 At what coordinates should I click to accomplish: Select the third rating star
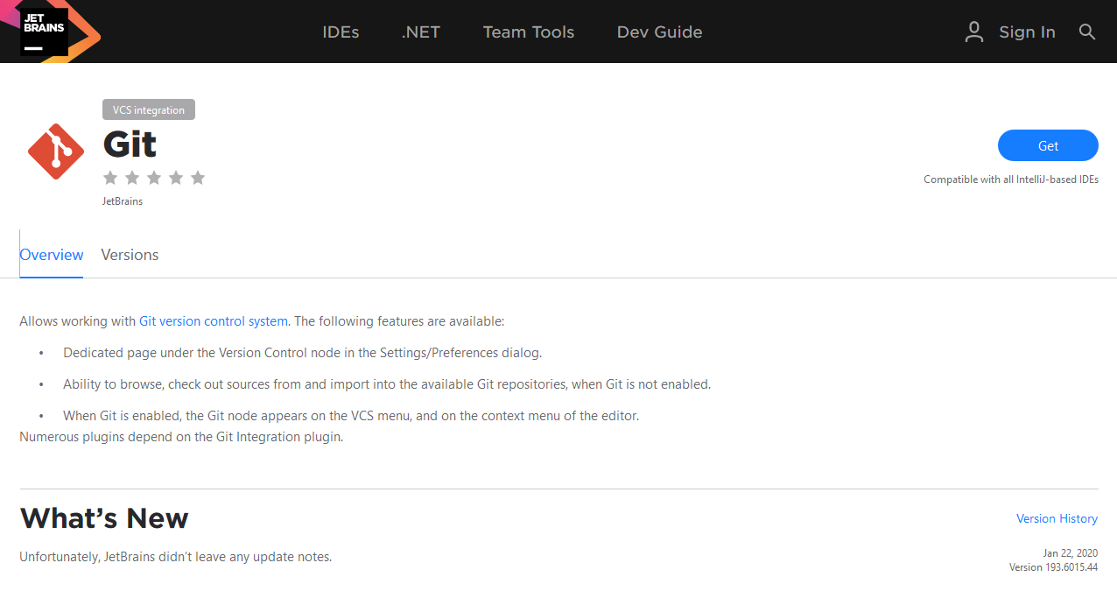click(154, 178)
